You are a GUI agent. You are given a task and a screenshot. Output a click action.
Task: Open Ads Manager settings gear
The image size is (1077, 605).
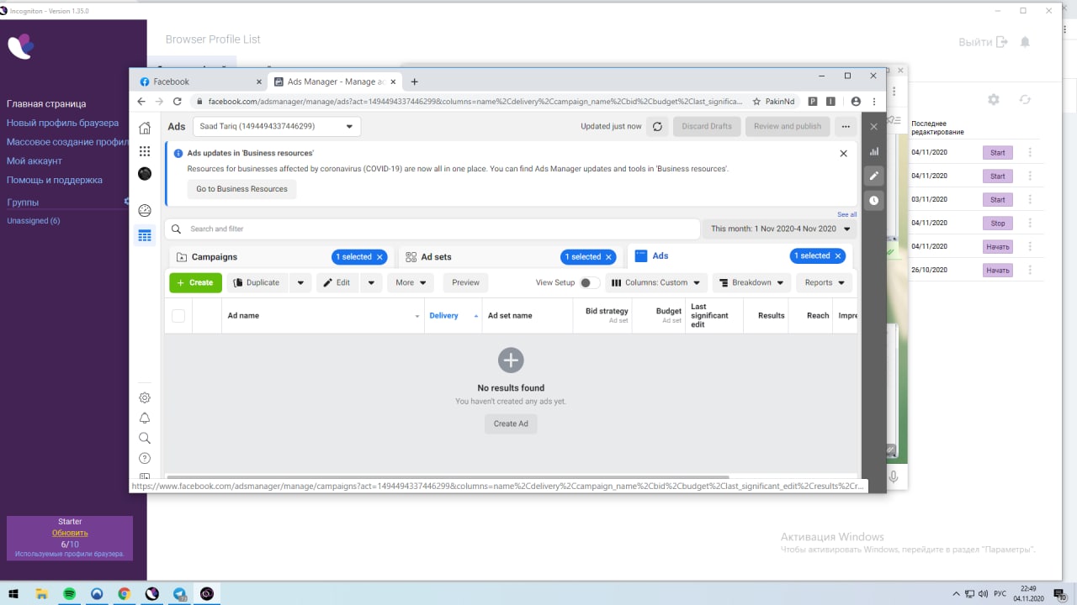pos(145,397)
